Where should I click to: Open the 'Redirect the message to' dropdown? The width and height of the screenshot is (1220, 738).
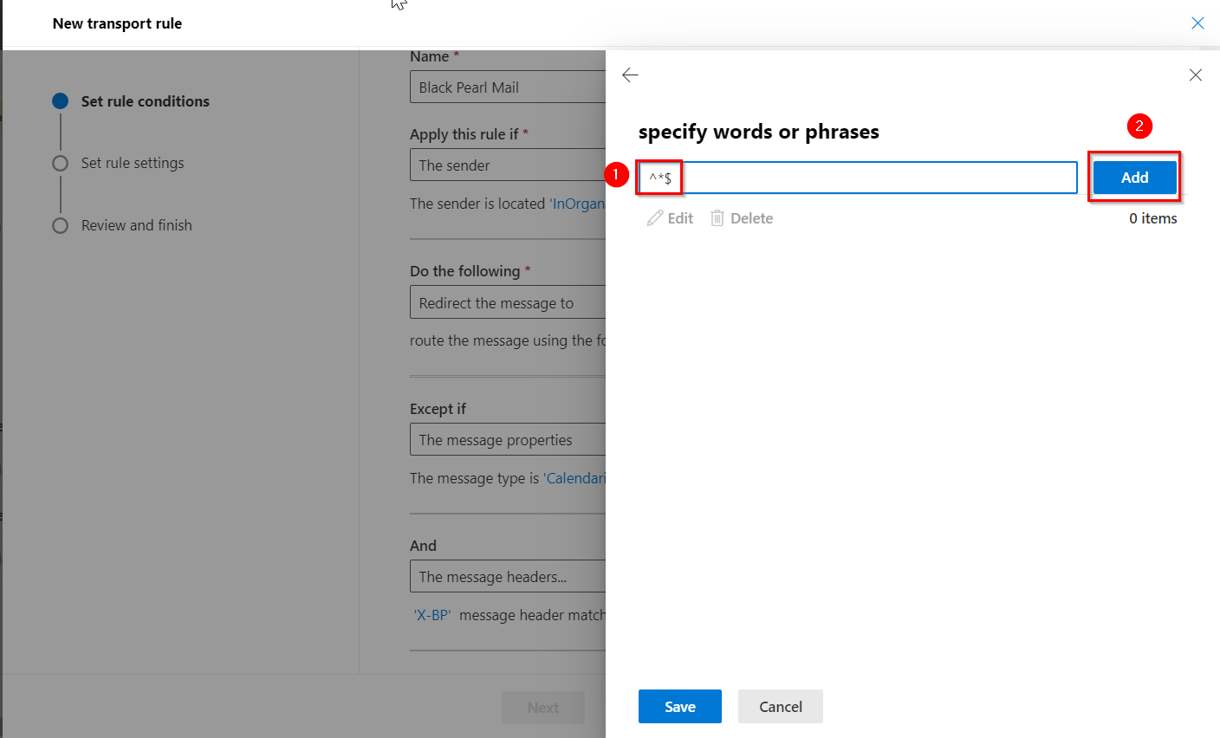pos(507,303)
